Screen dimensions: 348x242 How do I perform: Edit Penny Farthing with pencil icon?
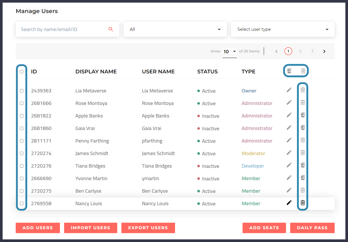(289, 140)
